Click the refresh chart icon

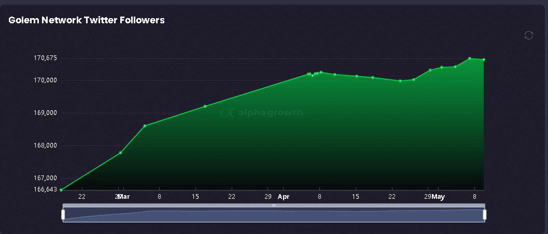click(529, 35)
